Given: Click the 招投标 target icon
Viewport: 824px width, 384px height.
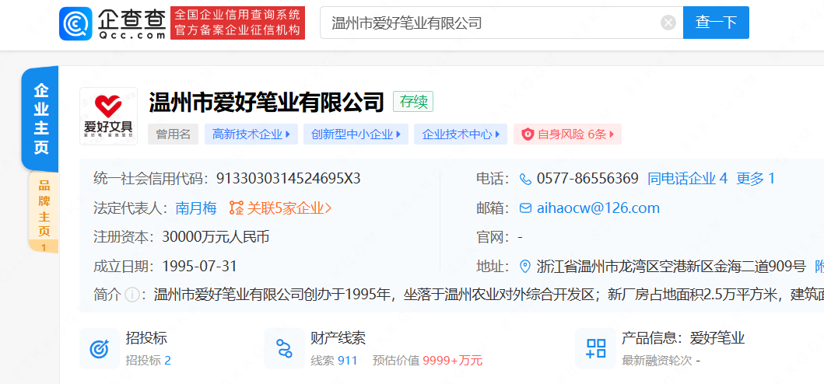Looking at the screenshot, I should 100,349.
